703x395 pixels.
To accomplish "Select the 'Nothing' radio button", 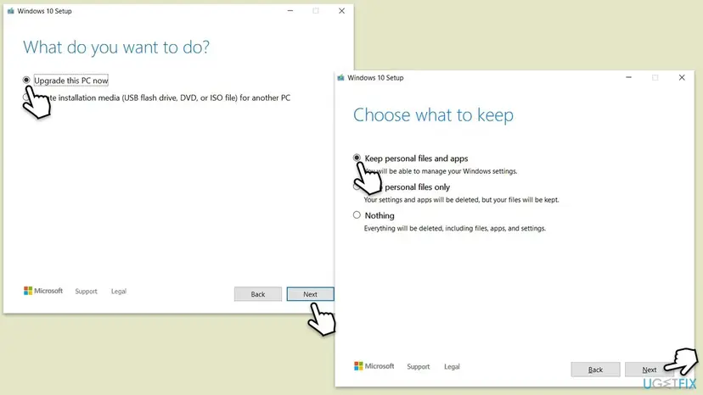I will [x=357, y=215].
